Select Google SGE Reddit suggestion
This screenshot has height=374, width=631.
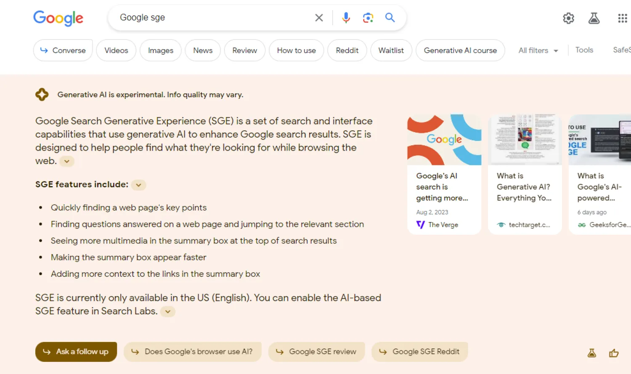click(x=420, y=352)
